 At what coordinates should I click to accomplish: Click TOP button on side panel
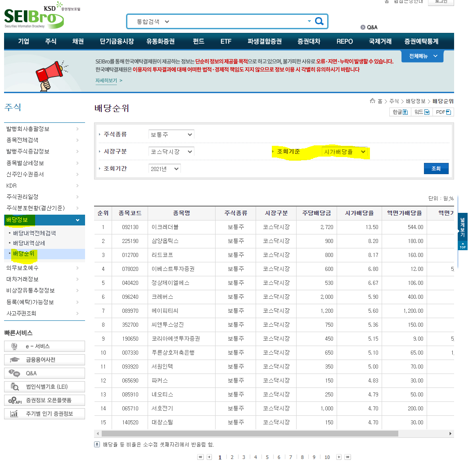[463, 245]
